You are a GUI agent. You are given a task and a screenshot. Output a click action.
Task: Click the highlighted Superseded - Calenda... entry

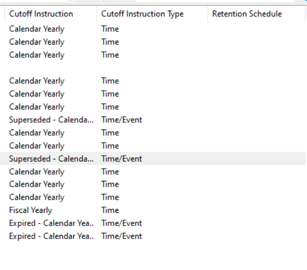point(51,158)
